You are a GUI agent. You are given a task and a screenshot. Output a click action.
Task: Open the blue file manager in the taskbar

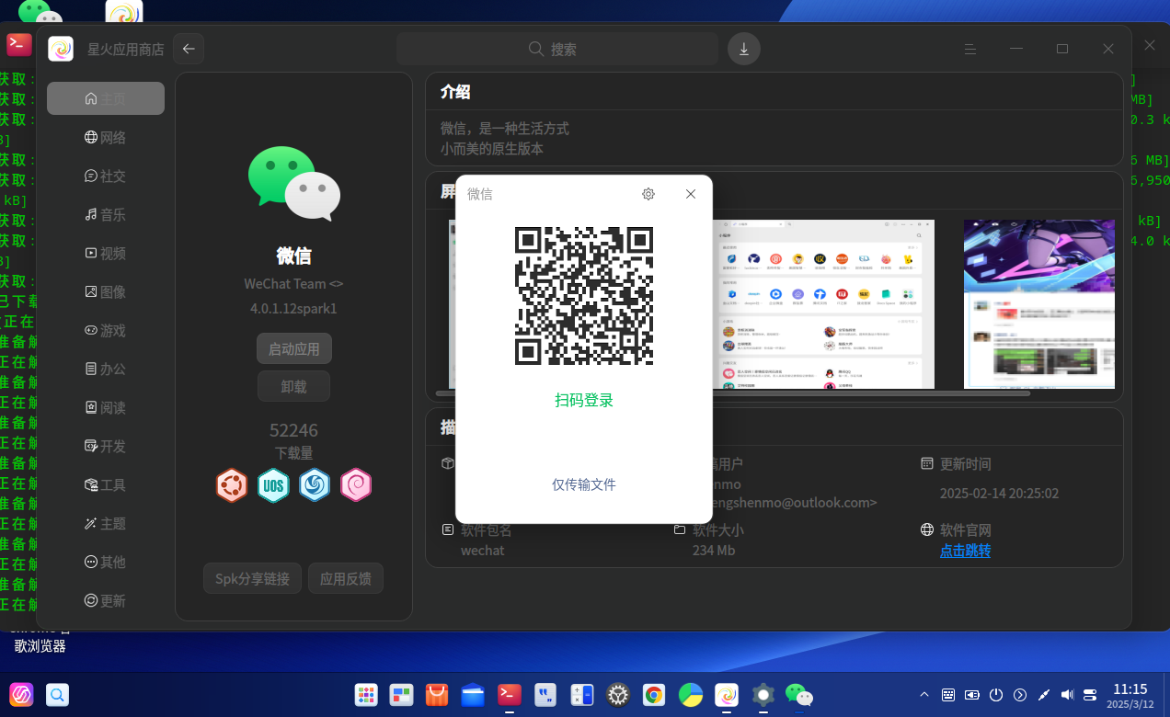coord(474,695)
